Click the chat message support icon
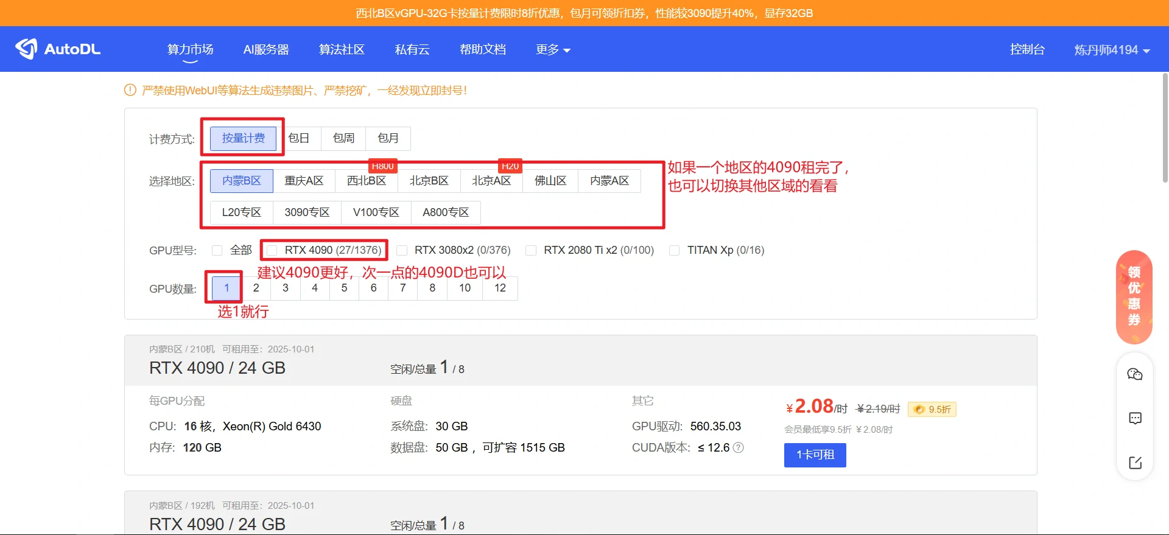The height and width of the screenshot is (535, 1169). tap(1135, 418)
